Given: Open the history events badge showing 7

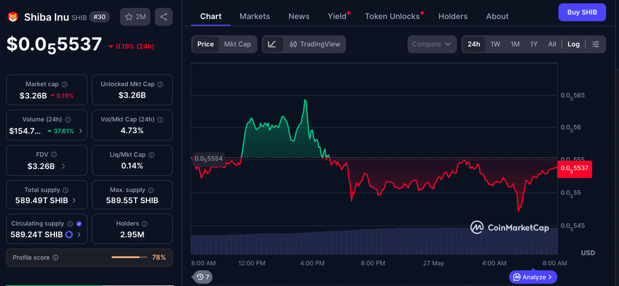Looking at the screenshot, I should pos(203,276).
